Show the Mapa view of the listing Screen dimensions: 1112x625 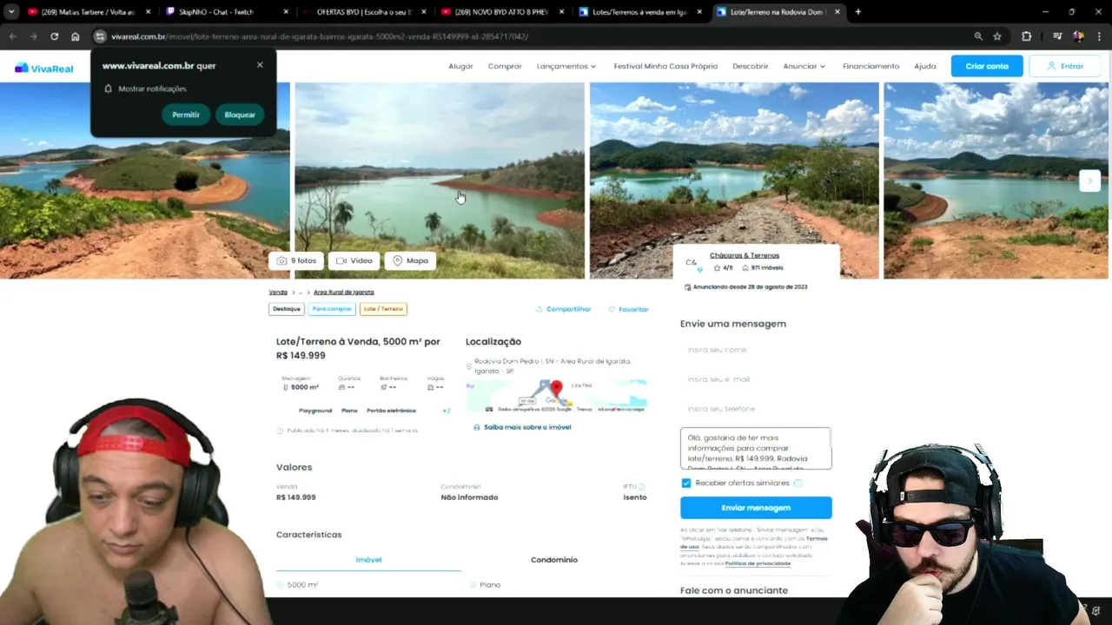coord(410,260)
